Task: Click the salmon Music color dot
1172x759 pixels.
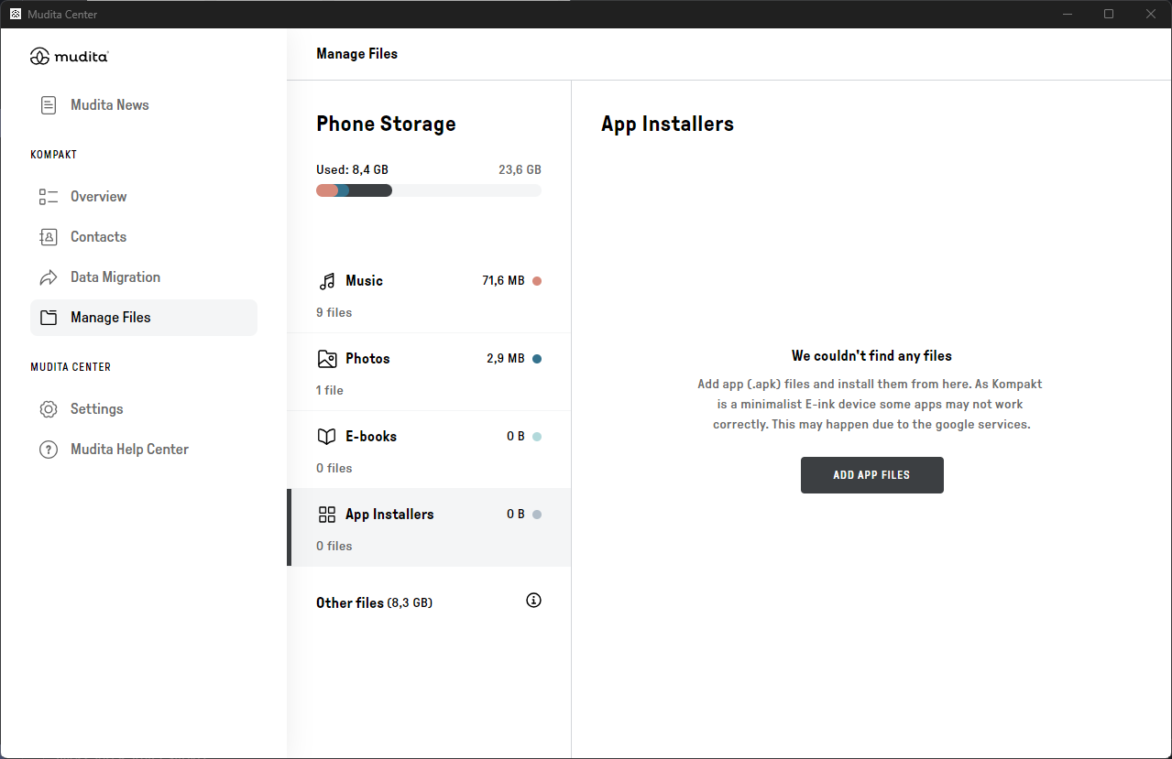Action: [x=537, y=281]
